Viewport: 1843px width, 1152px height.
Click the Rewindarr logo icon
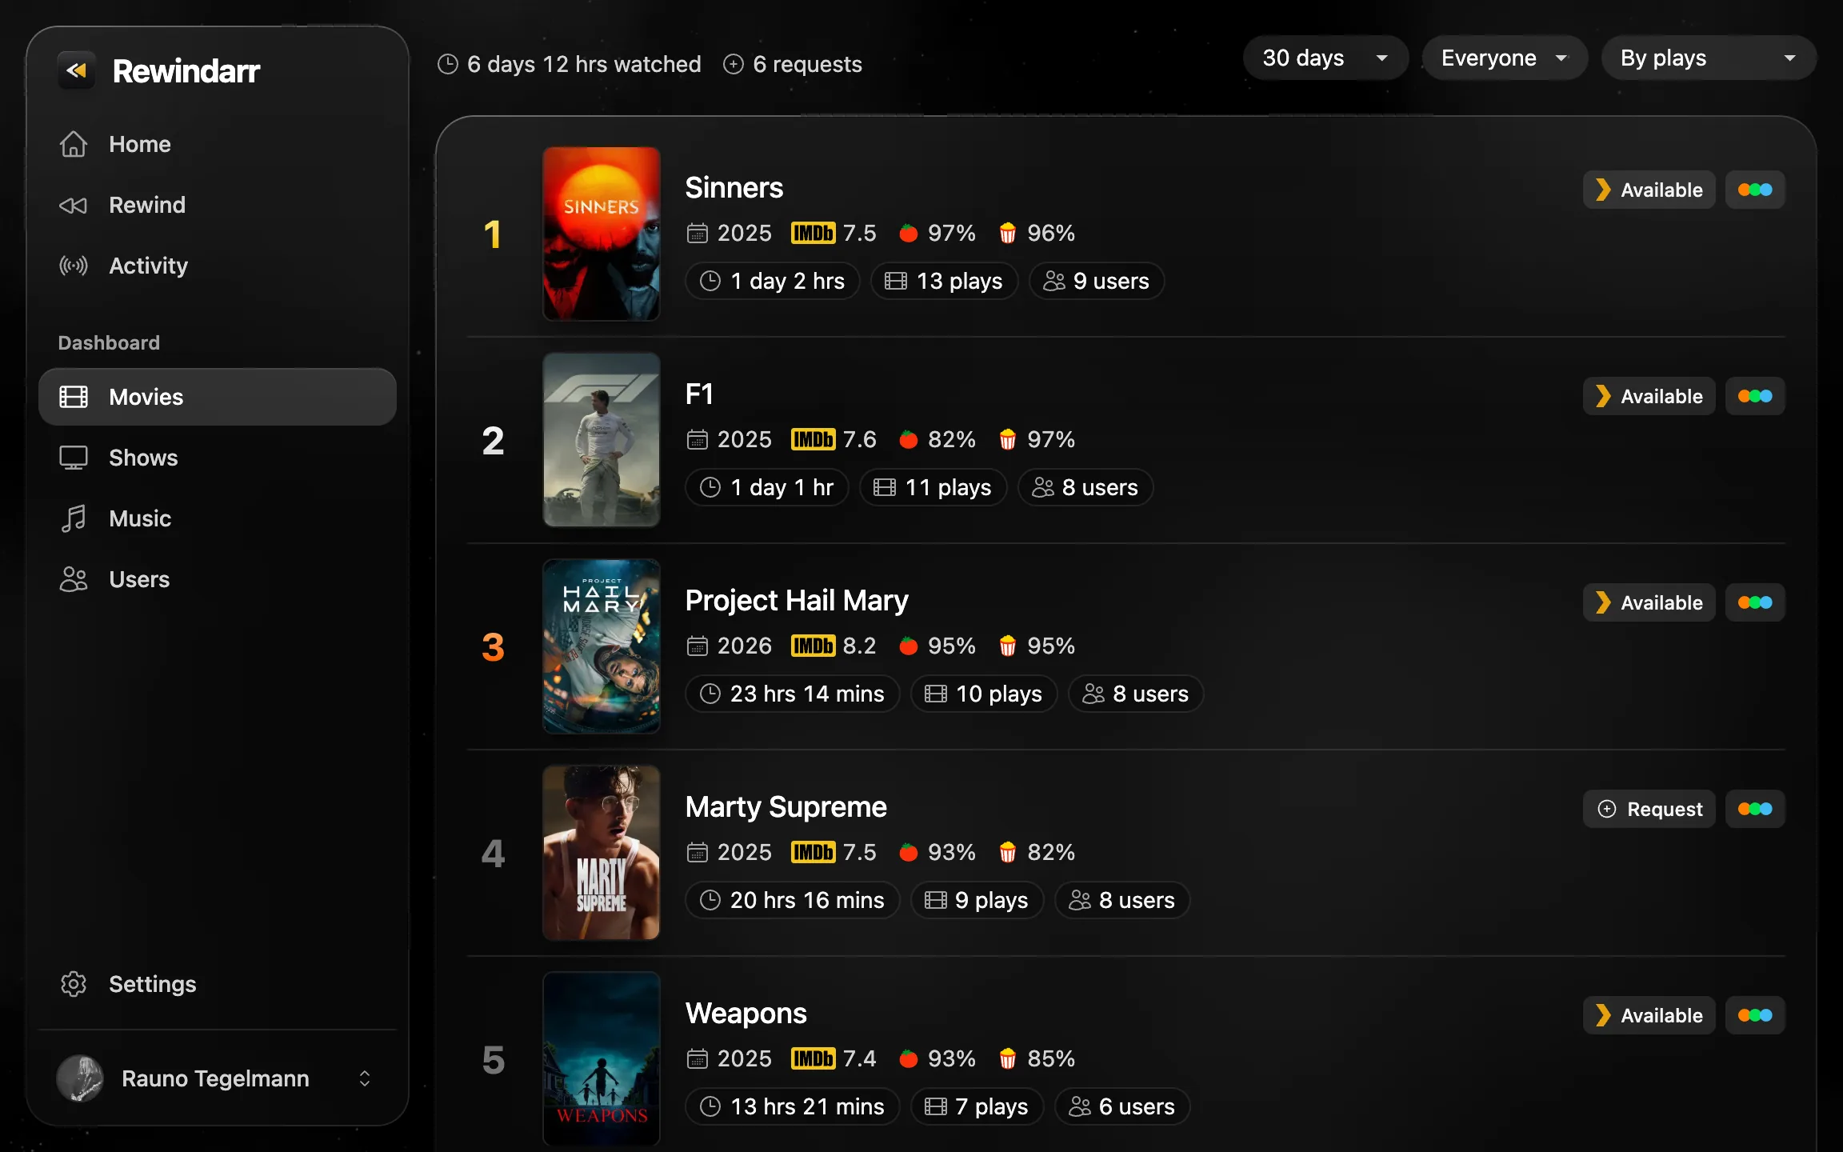(77, 70)
